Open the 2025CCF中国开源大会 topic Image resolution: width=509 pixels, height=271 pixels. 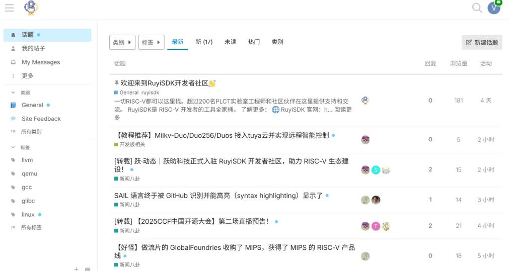coord(192,222)
